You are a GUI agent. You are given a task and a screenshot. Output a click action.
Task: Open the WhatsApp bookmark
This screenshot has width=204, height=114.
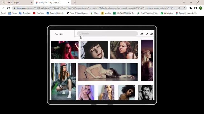pos(167,13)
